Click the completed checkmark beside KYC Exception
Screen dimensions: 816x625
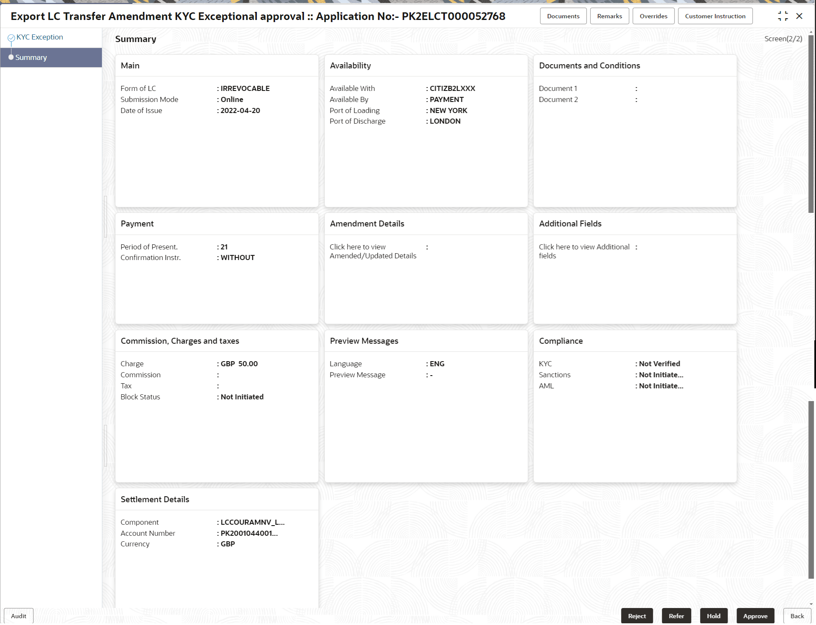click(x=11, y=37)
